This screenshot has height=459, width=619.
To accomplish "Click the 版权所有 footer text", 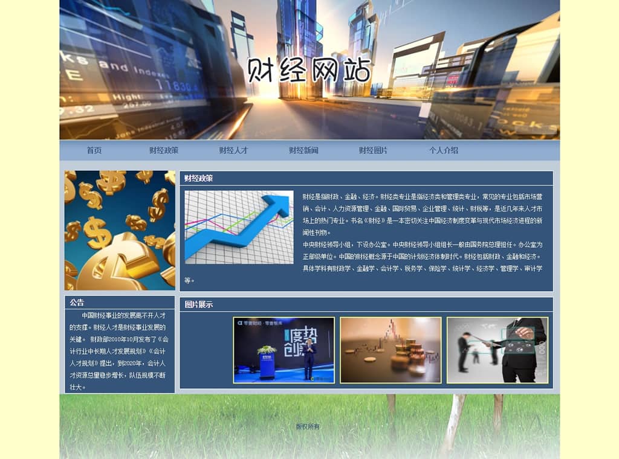I will coord(308,426).
